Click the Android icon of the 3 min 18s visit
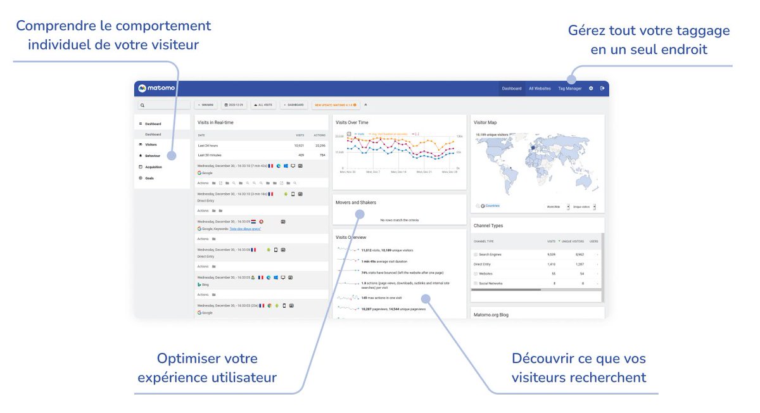 coord(286,194)
